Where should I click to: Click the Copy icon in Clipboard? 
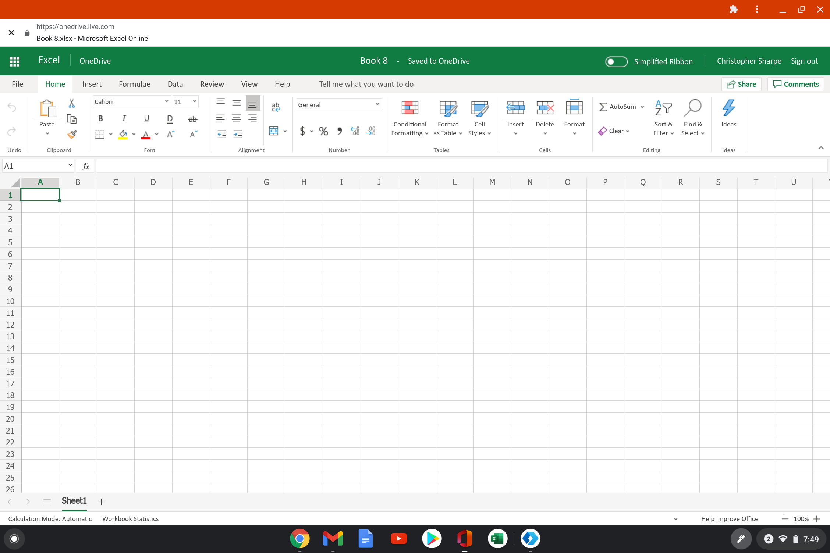tap(72, 119)
